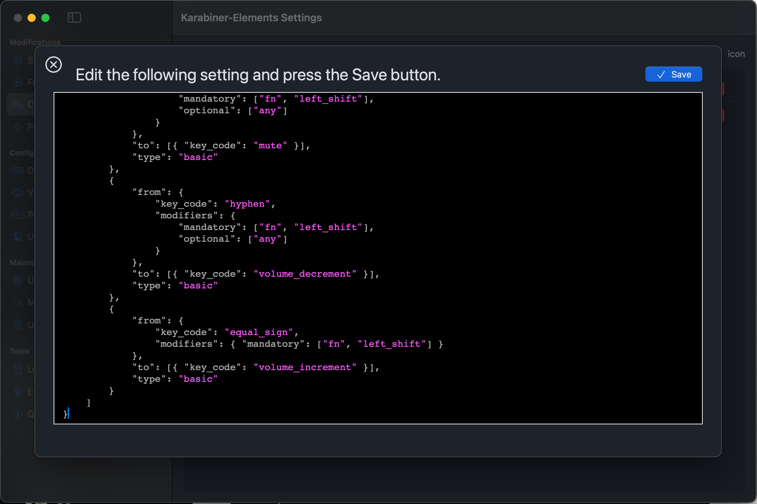This screenshot has width=757, height=504.
Task: Open Parameters icon in sidebar
Action: click(x=18, y=127)
